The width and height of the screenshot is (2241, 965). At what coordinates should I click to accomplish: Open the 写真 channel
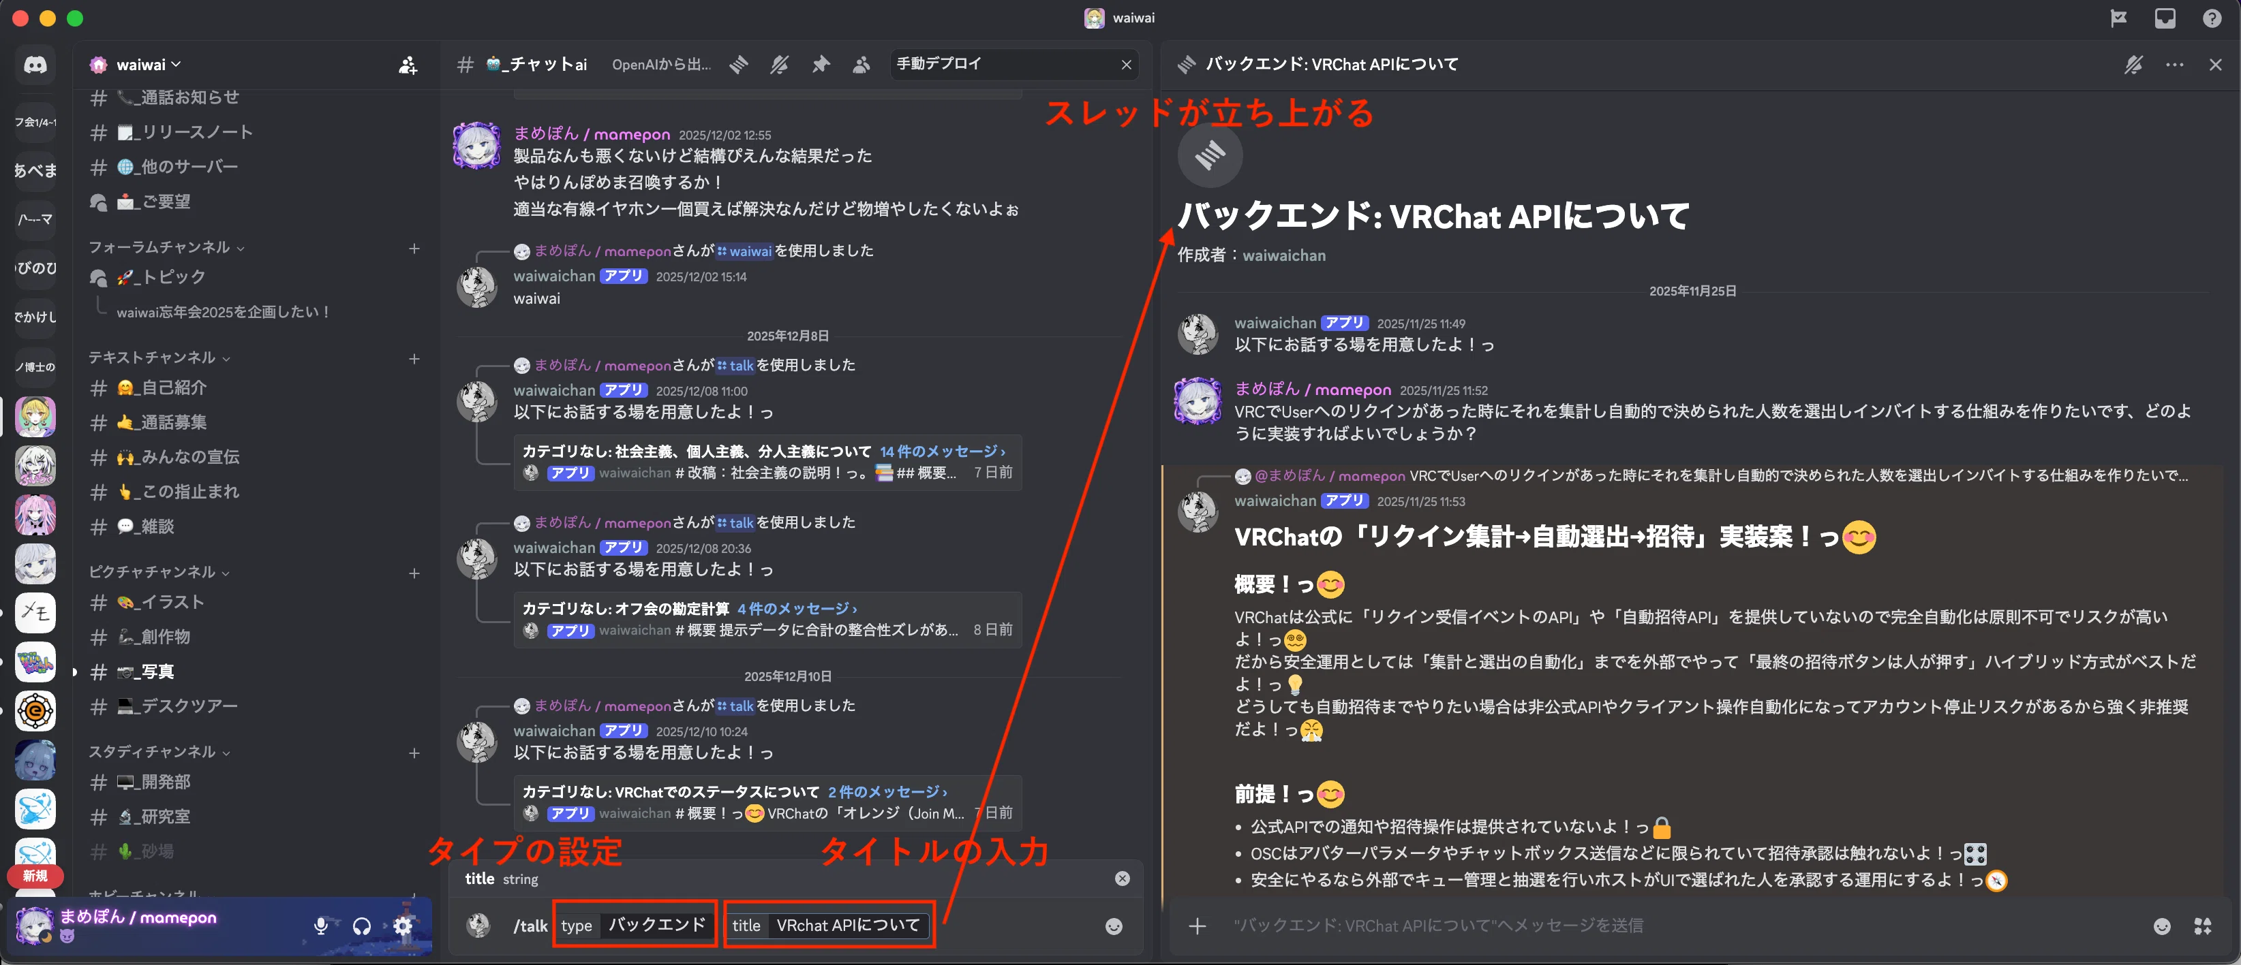pyautogui.click(x=255, y=672)
